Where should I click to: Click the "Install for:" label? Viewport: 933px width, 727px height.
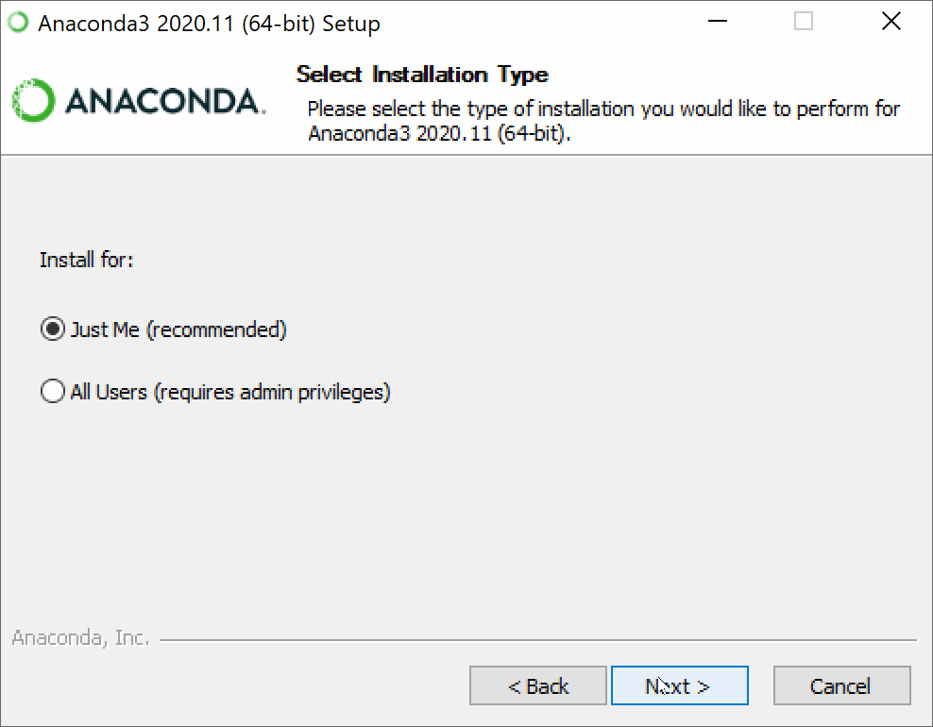(x=86, y=260)
